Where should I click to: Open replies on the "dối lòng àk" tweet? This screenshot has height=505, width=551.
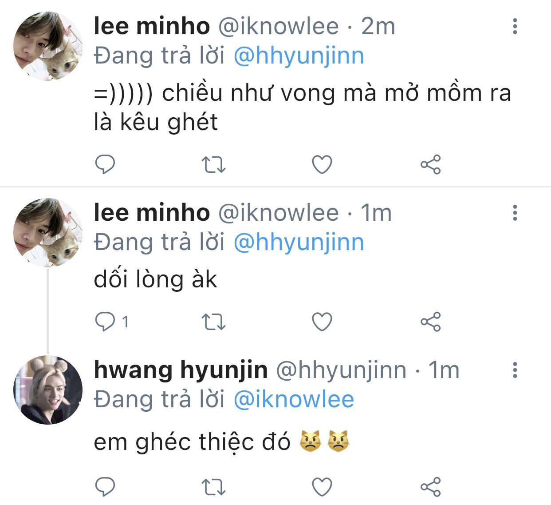[105, 322]
